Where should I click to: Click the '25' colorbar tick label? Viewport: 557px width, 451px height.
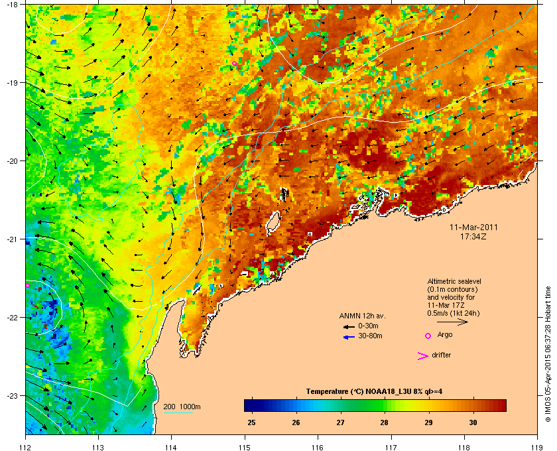click(x=251, y=422)
